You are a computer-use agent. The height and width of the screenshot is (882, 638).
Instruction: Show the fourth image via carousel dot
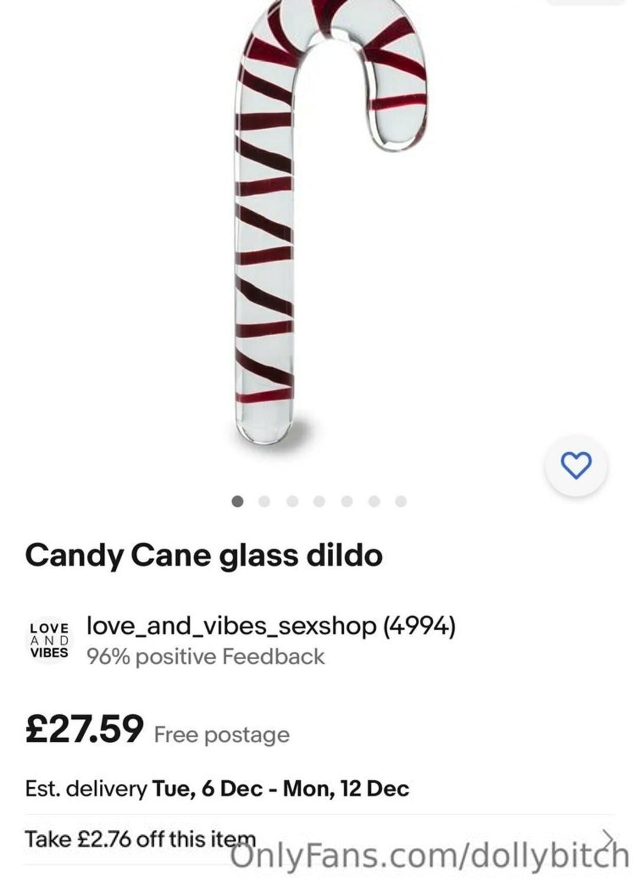[319, 501]
